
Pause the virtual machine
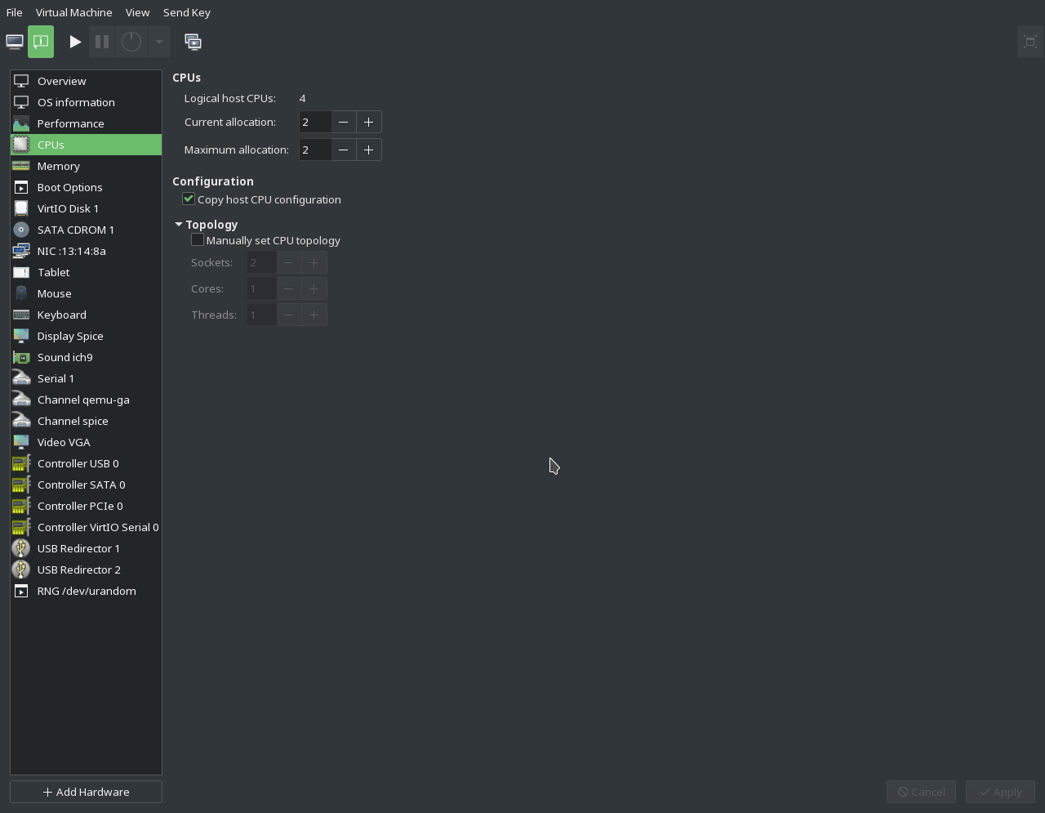tap(101, 41)
